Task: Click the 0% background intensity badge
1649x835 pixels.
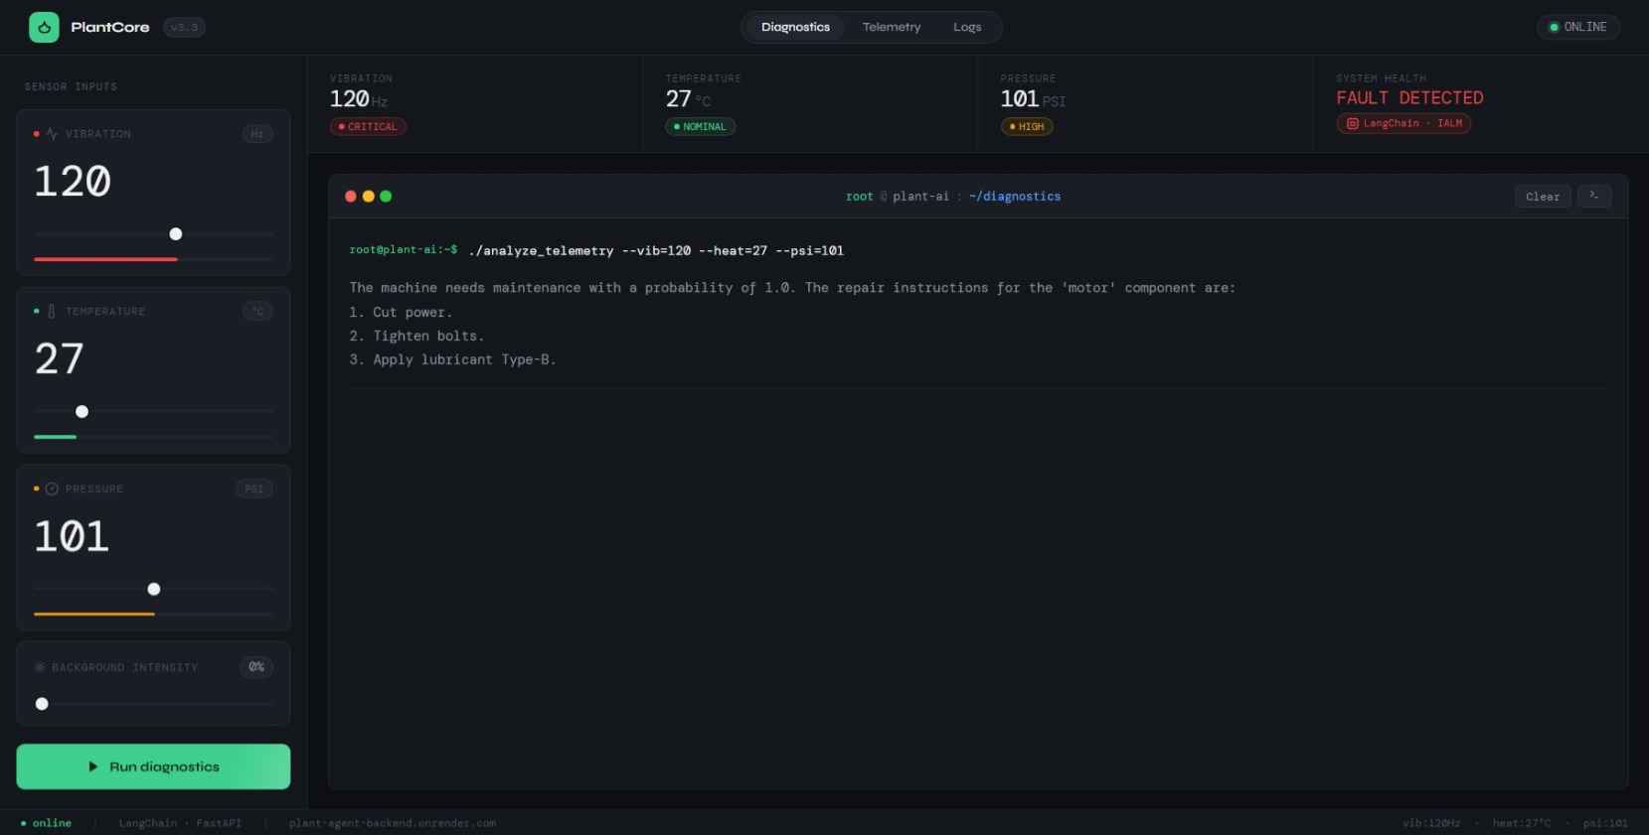Action: point(256,667)
